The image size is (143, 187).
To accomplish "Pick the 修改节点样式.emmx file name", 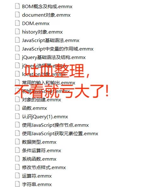I will click(44, 168).
